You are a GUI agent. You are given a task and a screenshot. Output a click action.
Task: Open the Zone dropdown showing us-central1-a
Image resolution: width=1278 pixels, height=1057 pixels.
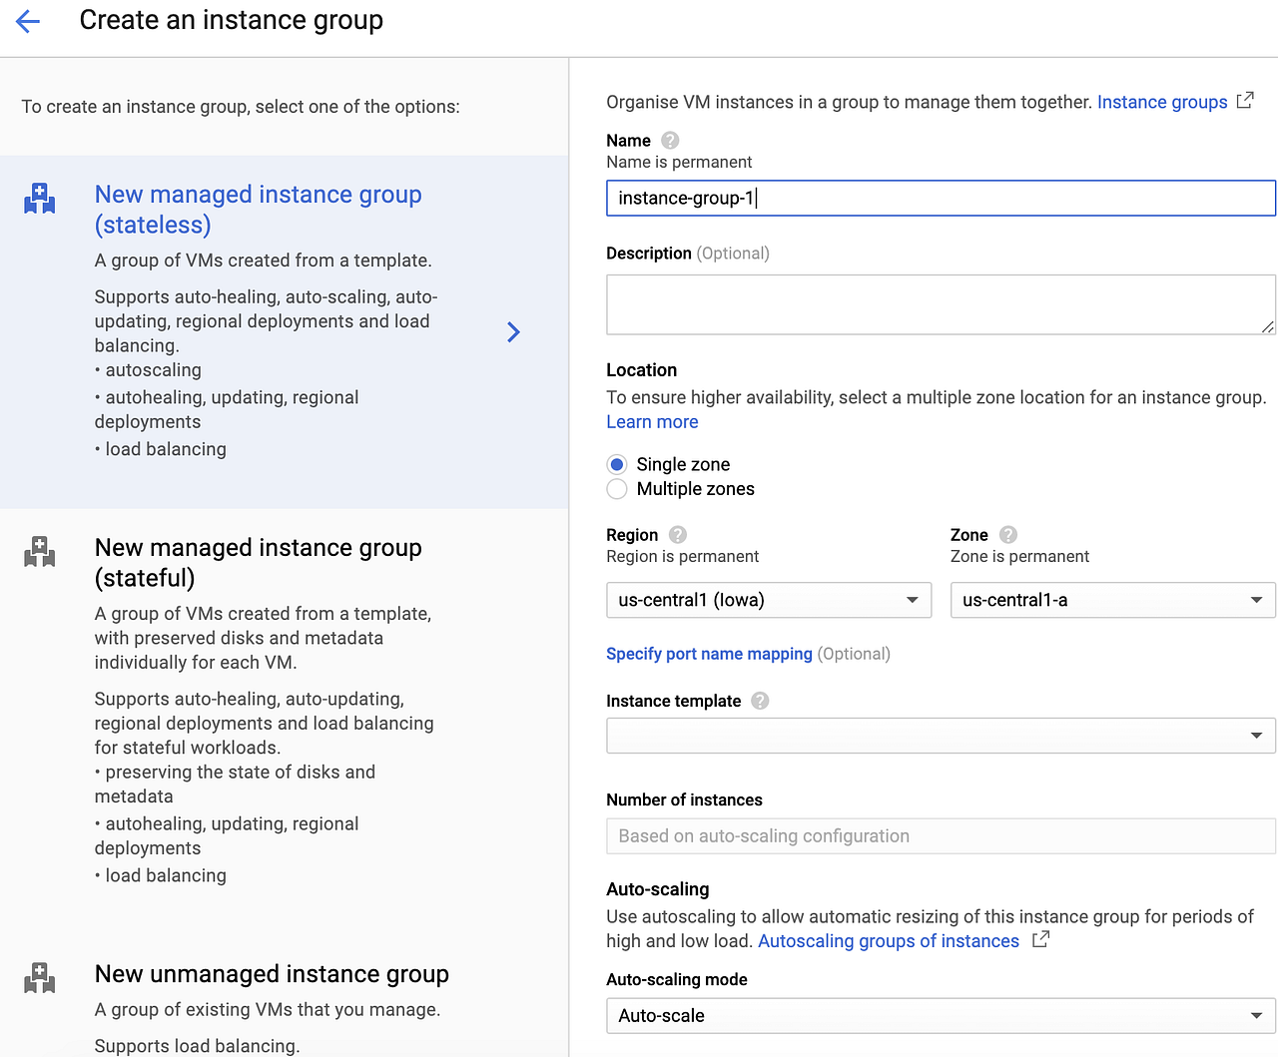tap(1112, 600)
